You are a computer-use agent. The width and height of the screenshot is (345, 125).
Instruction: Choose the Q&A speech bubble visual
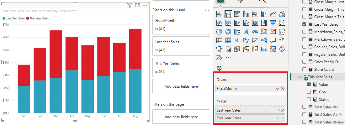[273, 40]
